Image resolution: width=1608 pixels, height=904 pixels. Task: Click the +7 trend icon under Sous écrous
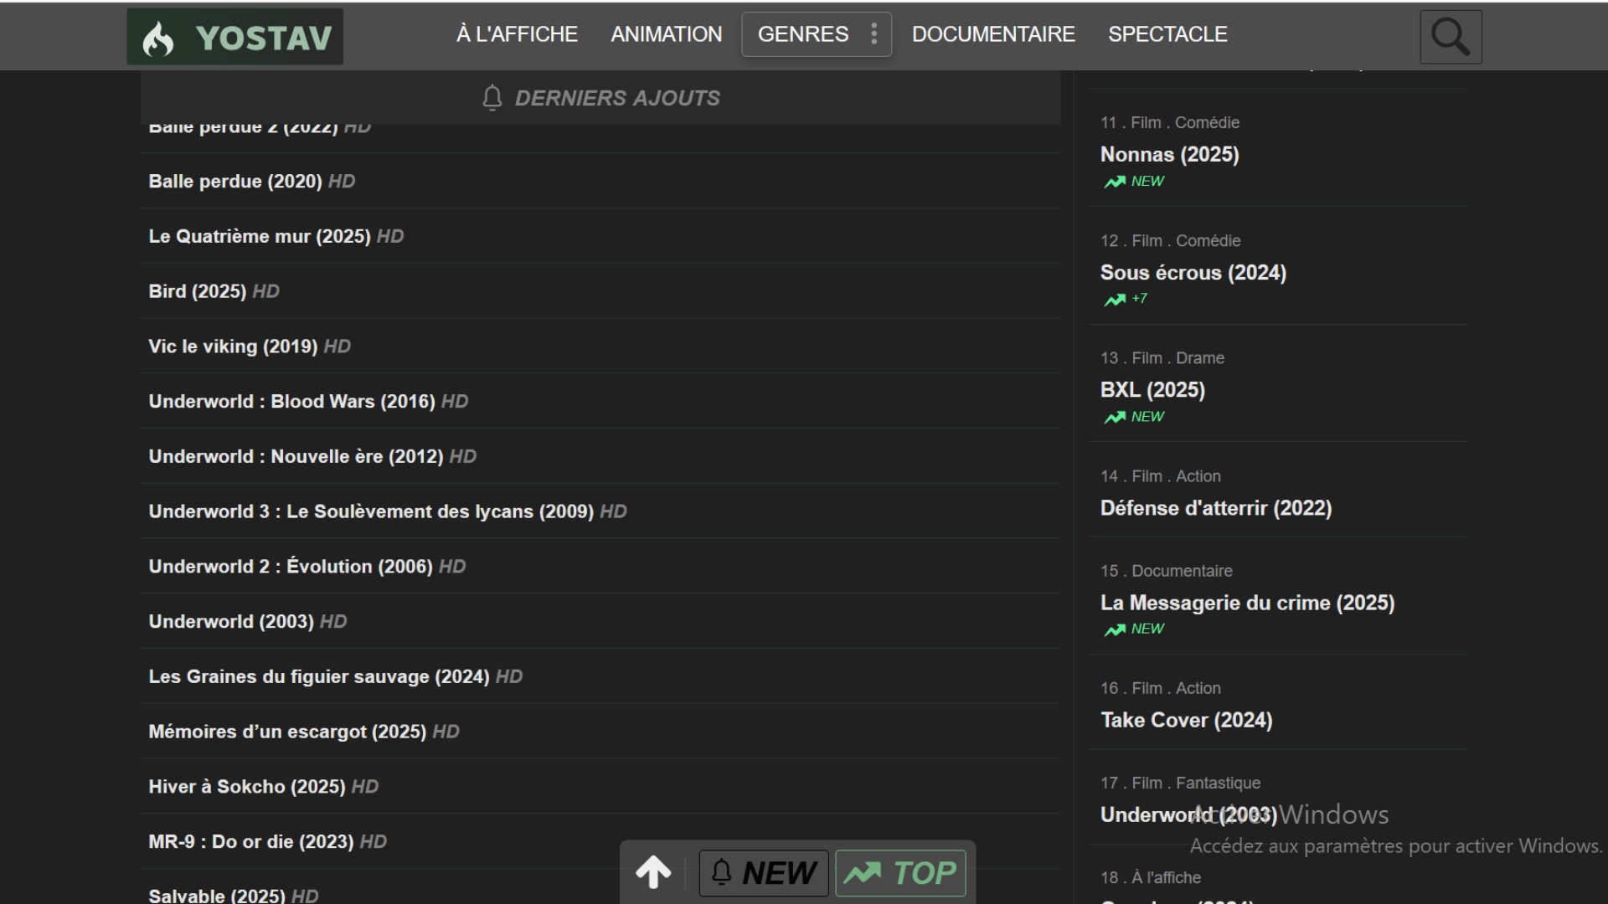(1115, 300)
